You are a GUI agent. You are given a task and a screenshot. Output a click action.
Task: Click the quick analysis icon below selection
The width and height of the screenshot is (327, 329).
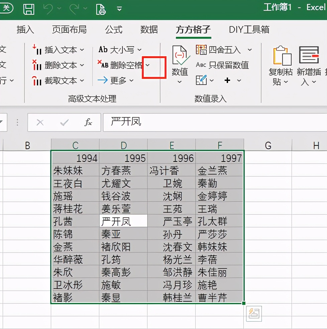coord(254,314)
